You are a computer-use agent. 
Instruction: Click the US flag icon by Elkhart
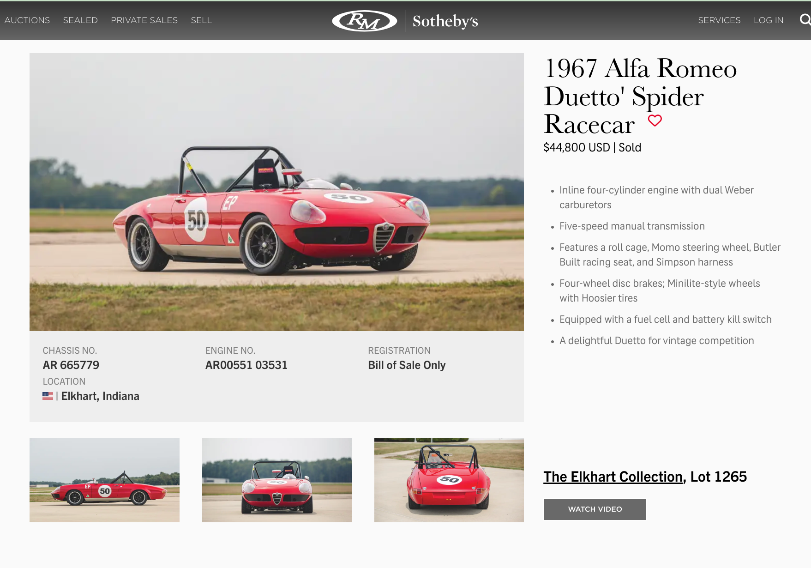pos(48,396)
